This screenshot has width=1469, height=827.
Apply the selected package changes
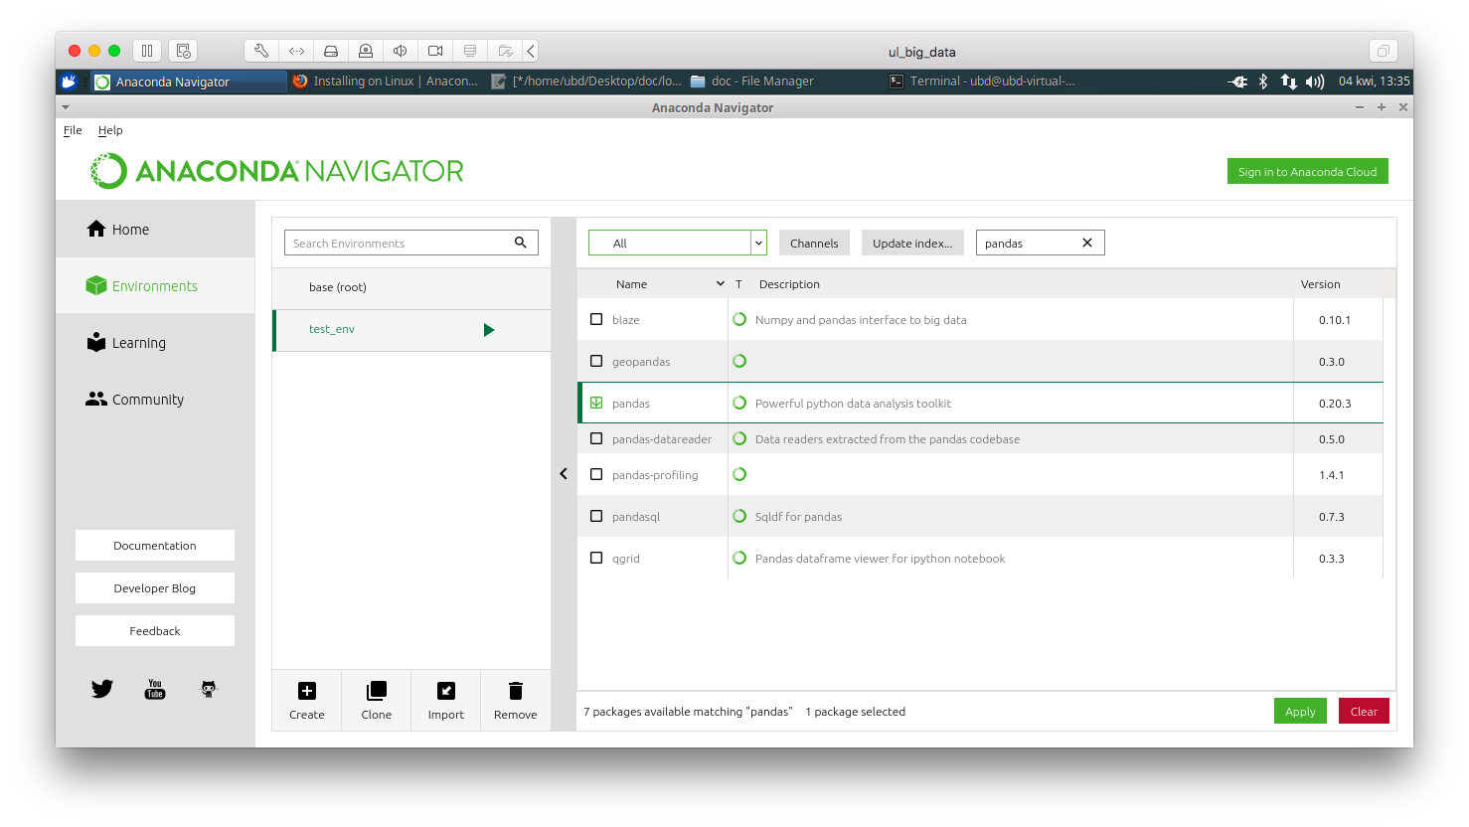point(1300,711)
